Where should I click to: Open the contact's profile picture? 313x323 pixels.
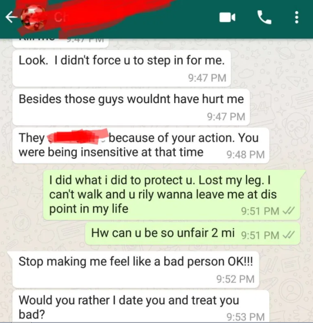(34, 18)
